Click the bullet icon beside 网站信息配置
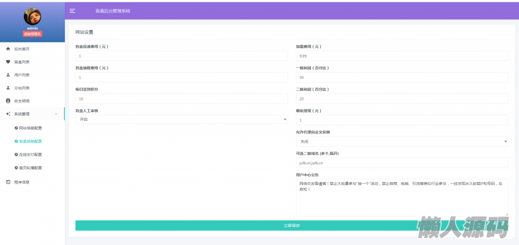The height and width of the screenshot is (245, 519). pos(16,128)
